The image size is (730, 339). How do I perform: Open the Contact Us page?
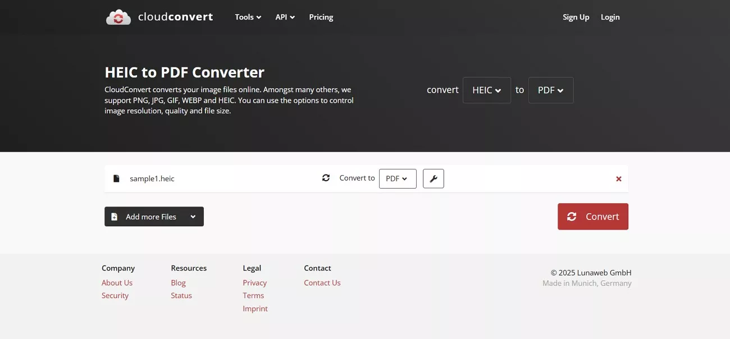pyautogui.click(x=322, y=282)
